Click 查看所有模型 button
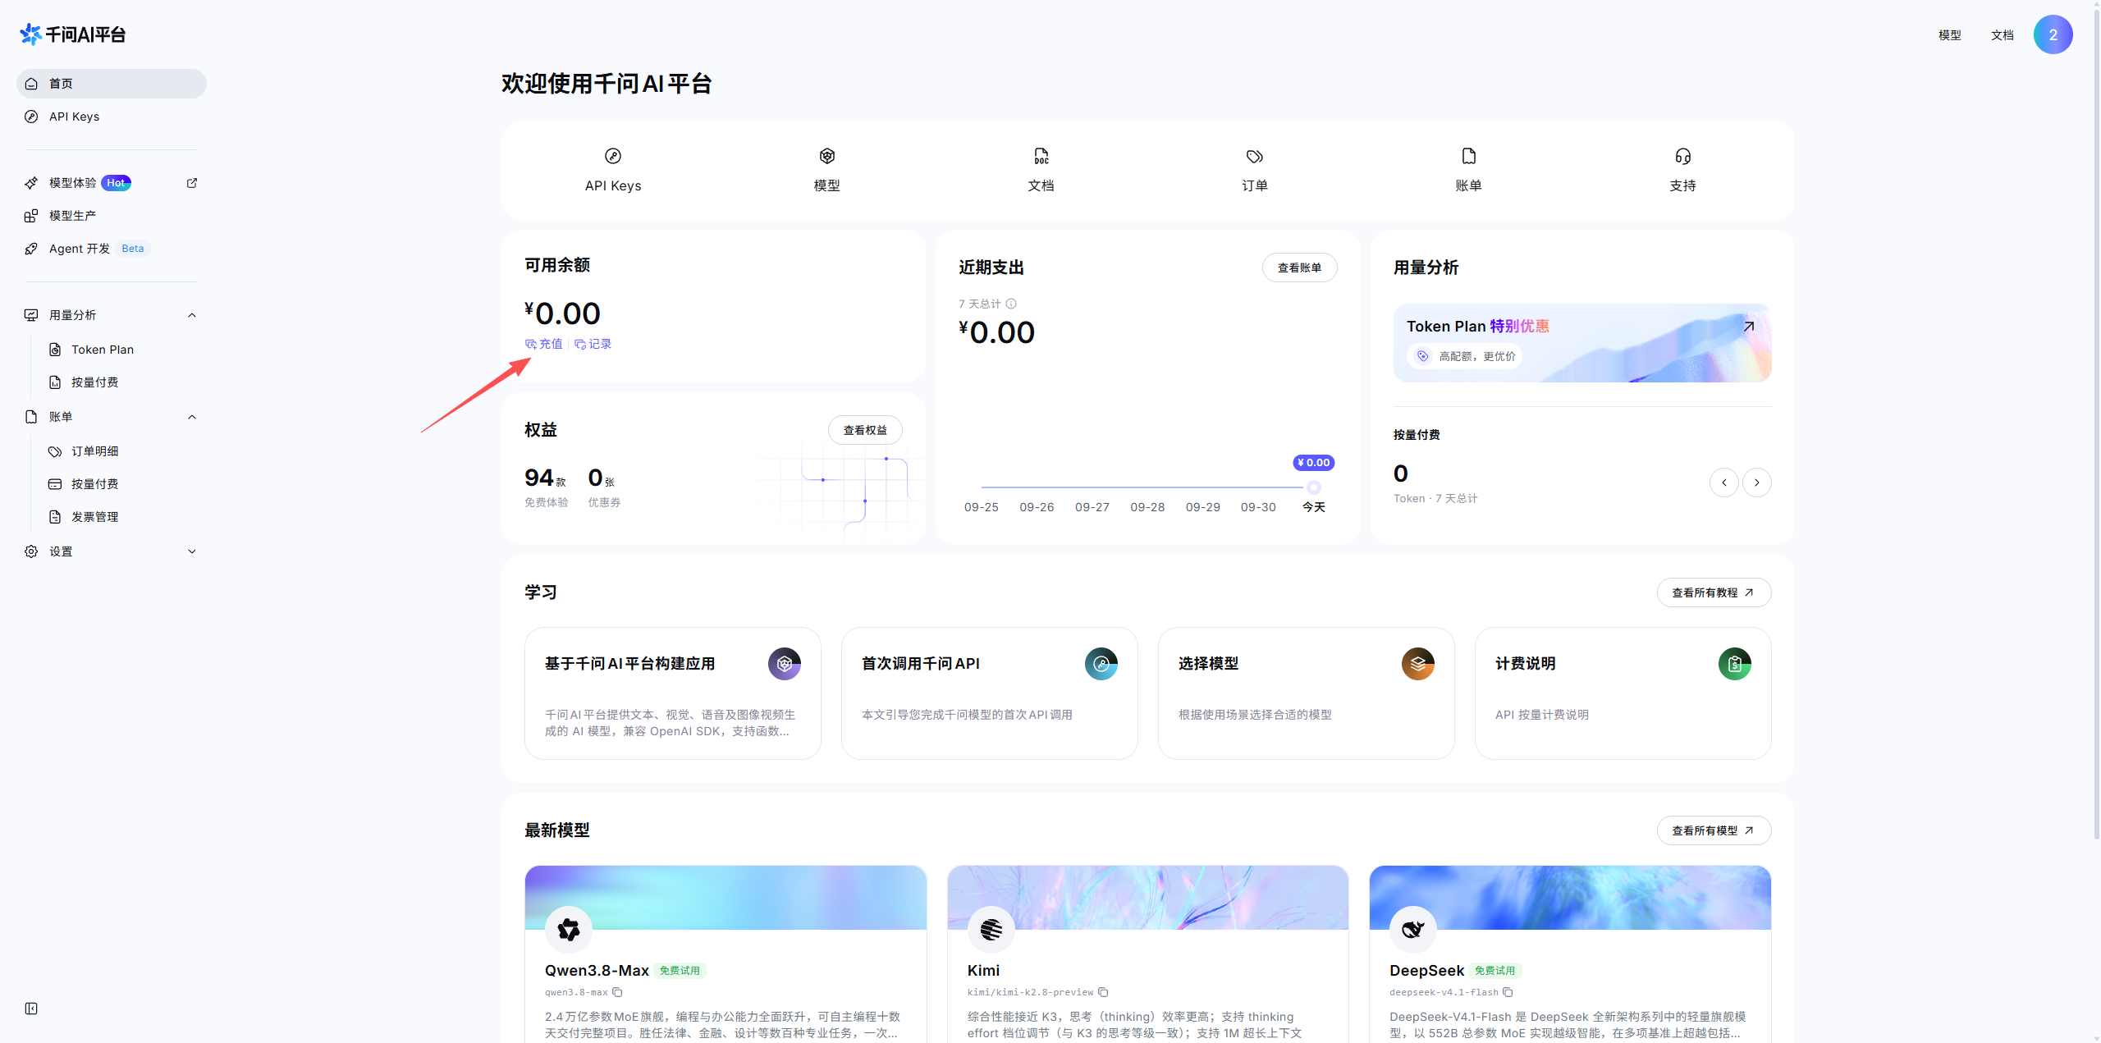The image size is (2101, 1043). tap(1714, 830)
